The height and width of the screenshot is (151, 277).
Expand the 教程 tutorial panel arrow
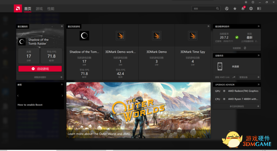pyautogui.click(x=62, y=85)
